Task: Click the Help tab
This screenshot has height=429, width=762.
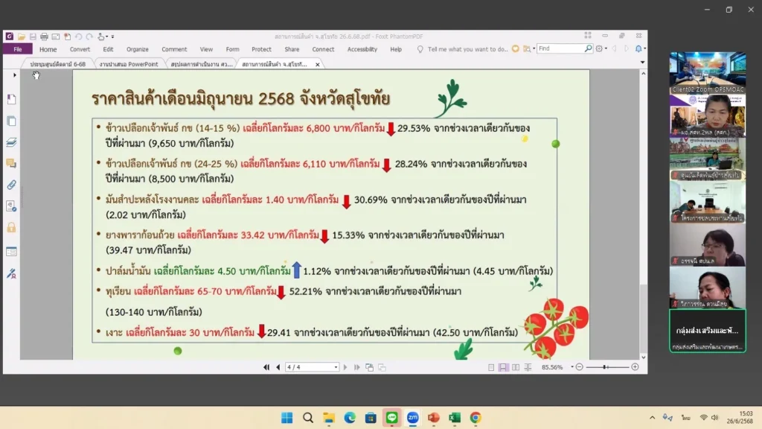Action: click(396, 49)
